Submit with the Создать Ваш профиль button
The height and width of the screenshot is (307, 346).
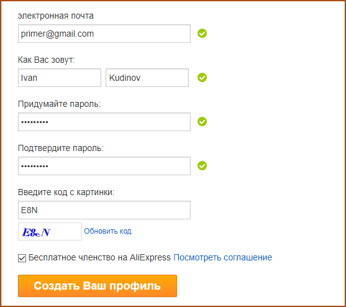click(x=98, y=286)
